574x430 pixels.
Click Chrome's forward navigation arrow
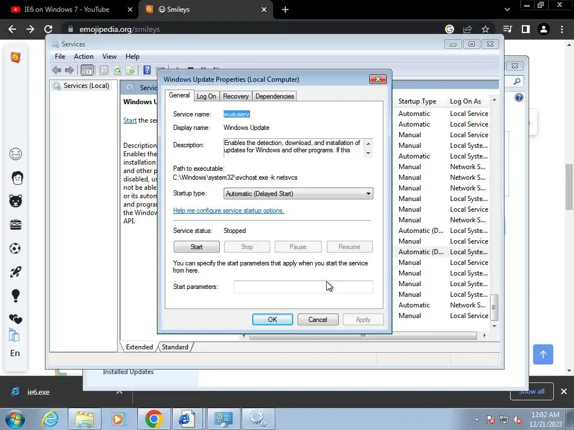coord(30,29)
